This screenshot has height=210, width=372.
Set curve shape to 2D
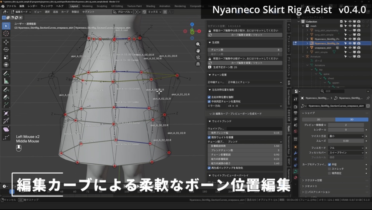pyautogui.click(x=318, y=120)
